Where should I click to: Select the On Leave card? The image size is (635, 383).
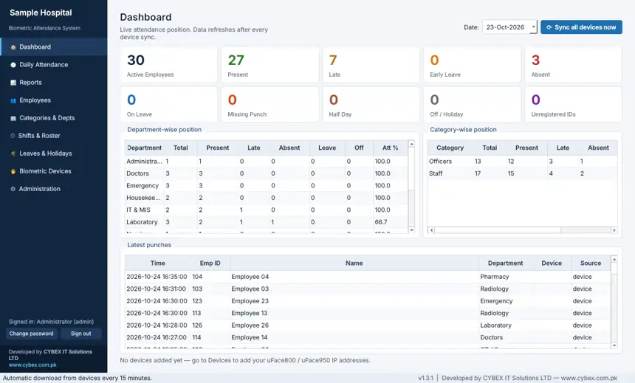pyautogui.click(x=169, y=105)
